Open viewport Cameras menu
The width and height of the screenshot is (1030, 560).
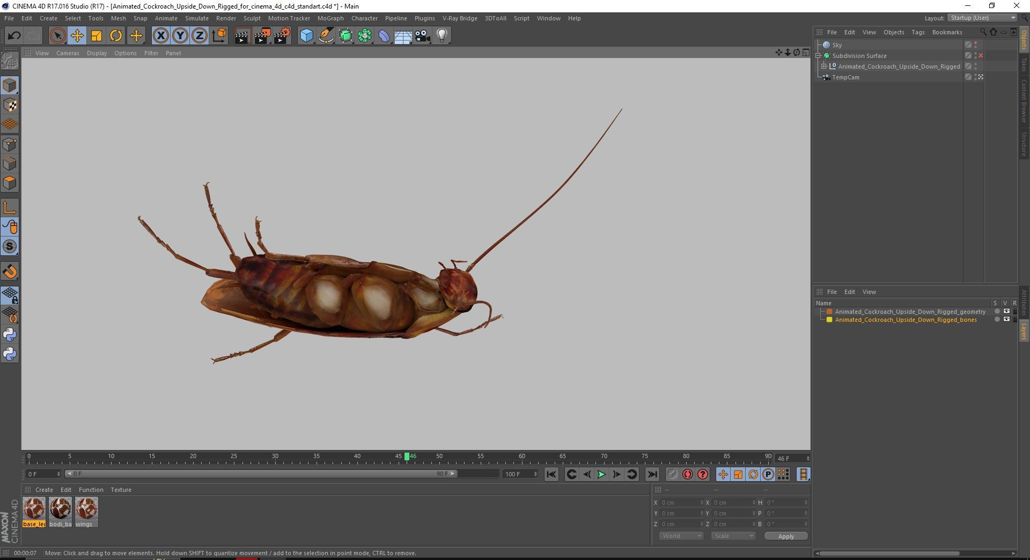click(x=68, y=53)
